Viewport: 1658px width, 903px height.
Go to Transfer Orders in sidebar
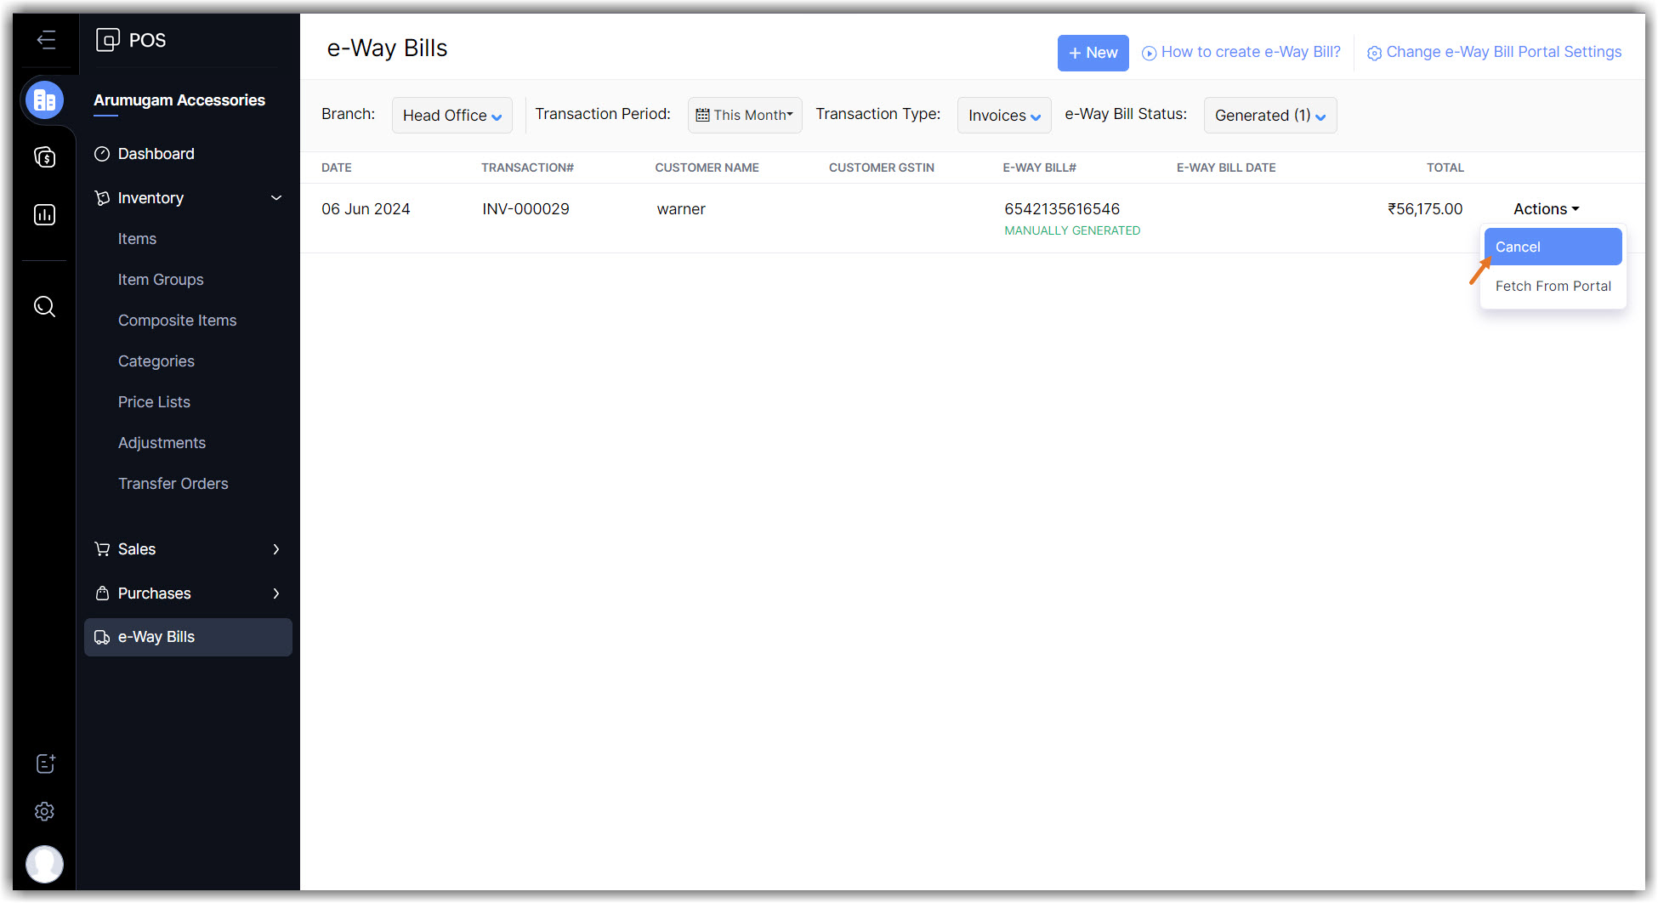[x=173, y=484]
